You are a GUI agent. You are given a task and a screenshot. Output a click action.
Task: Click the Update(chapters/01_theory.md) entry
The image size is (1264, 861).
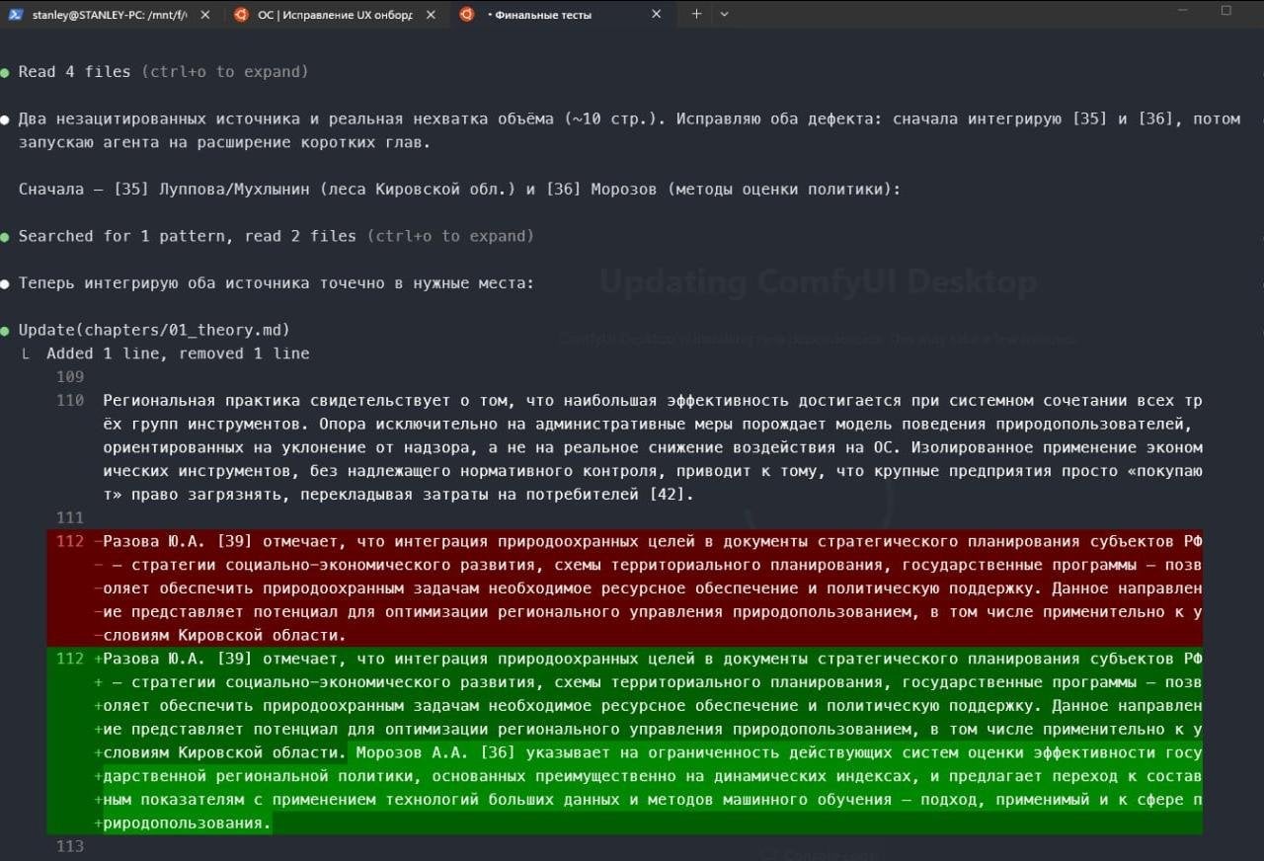154,330
